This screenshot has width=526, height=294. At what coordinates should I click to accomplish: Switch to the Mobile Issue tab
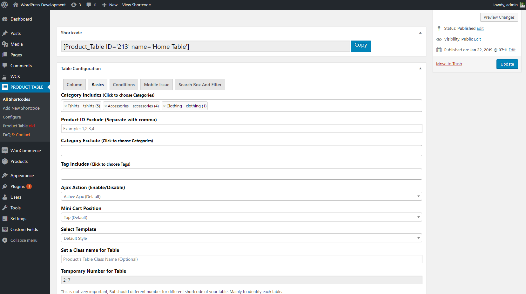(x=157, y=85)
